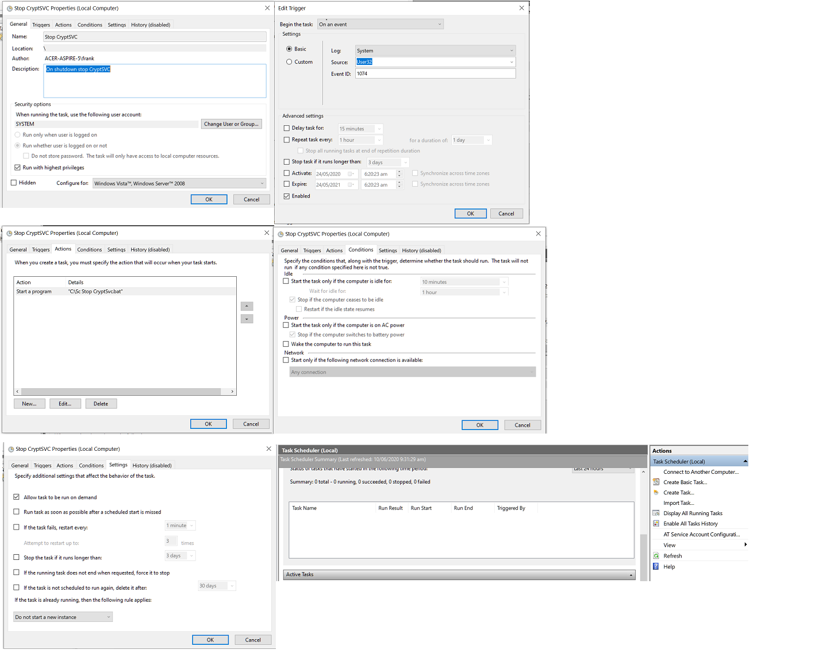This screenshot has width=815, height=665.
Task: Open the Configure for dropdown
Action: click(x=179, y=183)
